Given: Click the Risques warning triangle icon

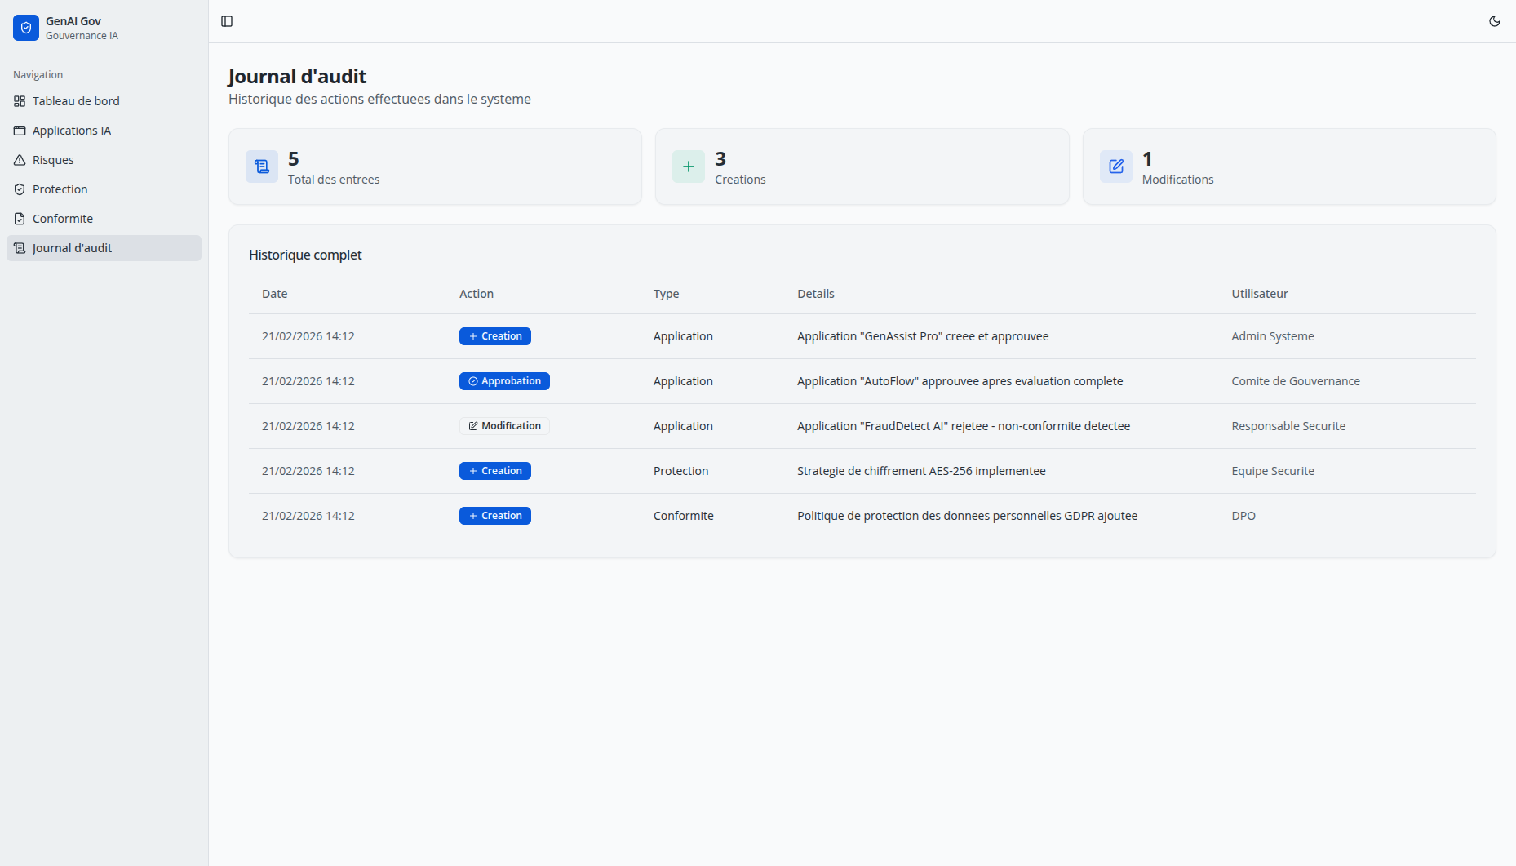Looking at the screenshot, I should point(20,160).
